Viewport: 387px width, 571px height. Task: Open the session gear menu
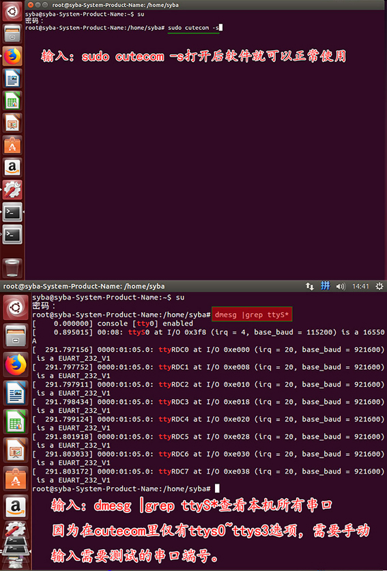pos(379,287)
